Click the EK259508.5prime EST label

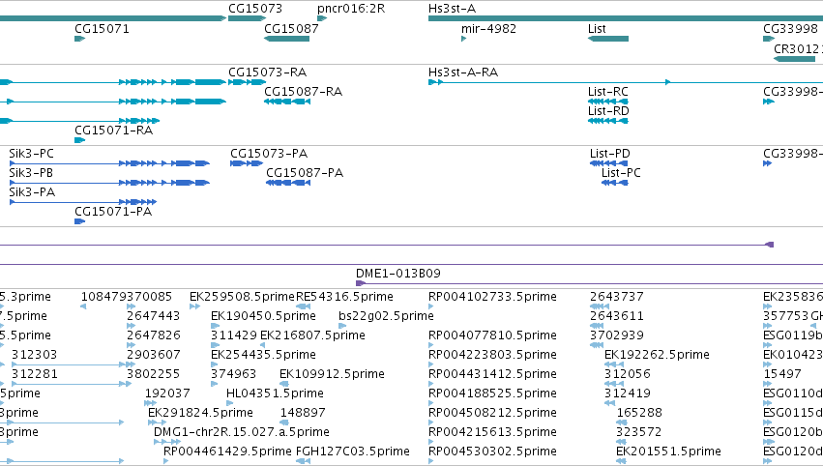pos(243,297)
